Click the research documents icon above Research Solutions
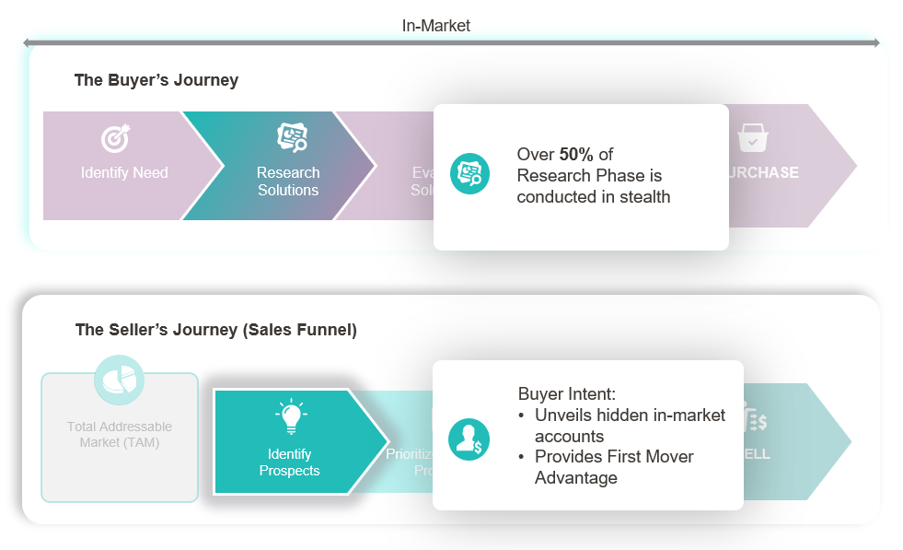Image resolution: width=903 pixels, height=550 pixels. [x=292, y=137]
